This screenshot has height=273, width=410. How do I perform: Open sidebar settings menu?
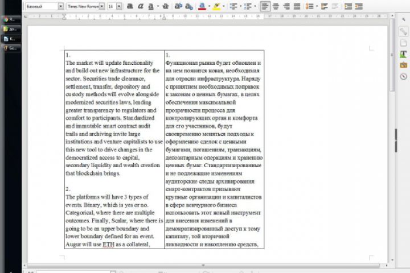(x=404, y=19)
